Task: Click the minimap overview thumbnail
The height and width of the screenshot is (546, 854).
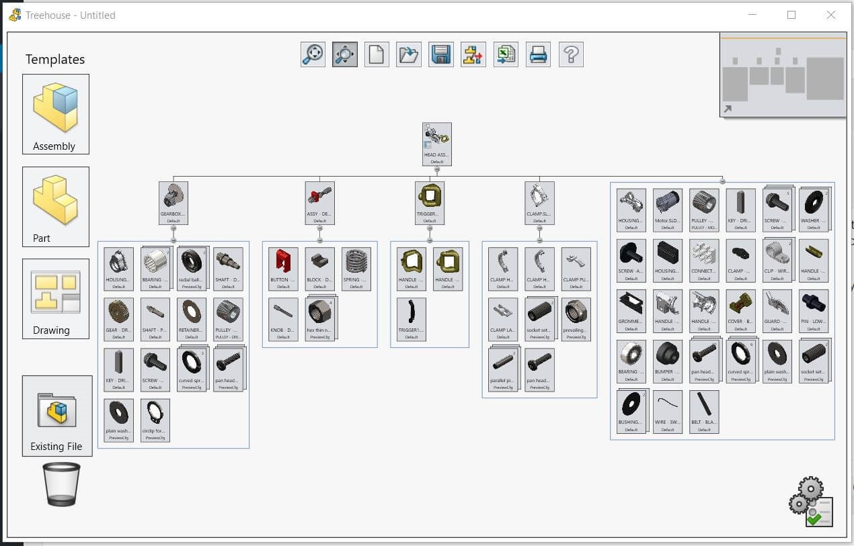Action: [782, 75]
